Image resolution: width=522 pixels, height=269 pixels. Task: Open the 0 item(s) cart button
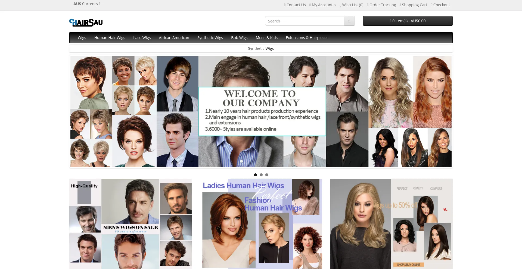(x=408, y=21)
